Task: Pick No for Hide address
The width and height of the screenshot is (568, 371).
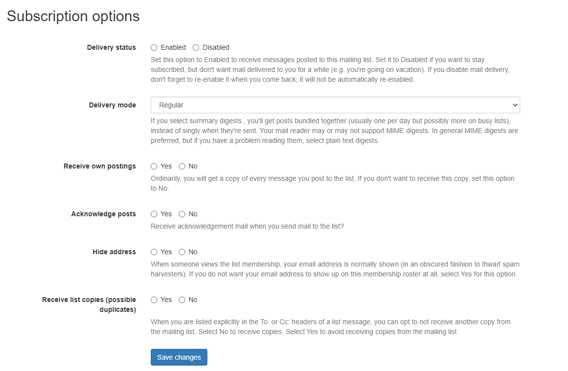Action: coord(182,252)
